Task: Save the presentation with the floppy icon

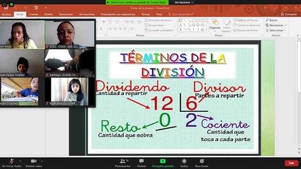Action: coord(6,8)
